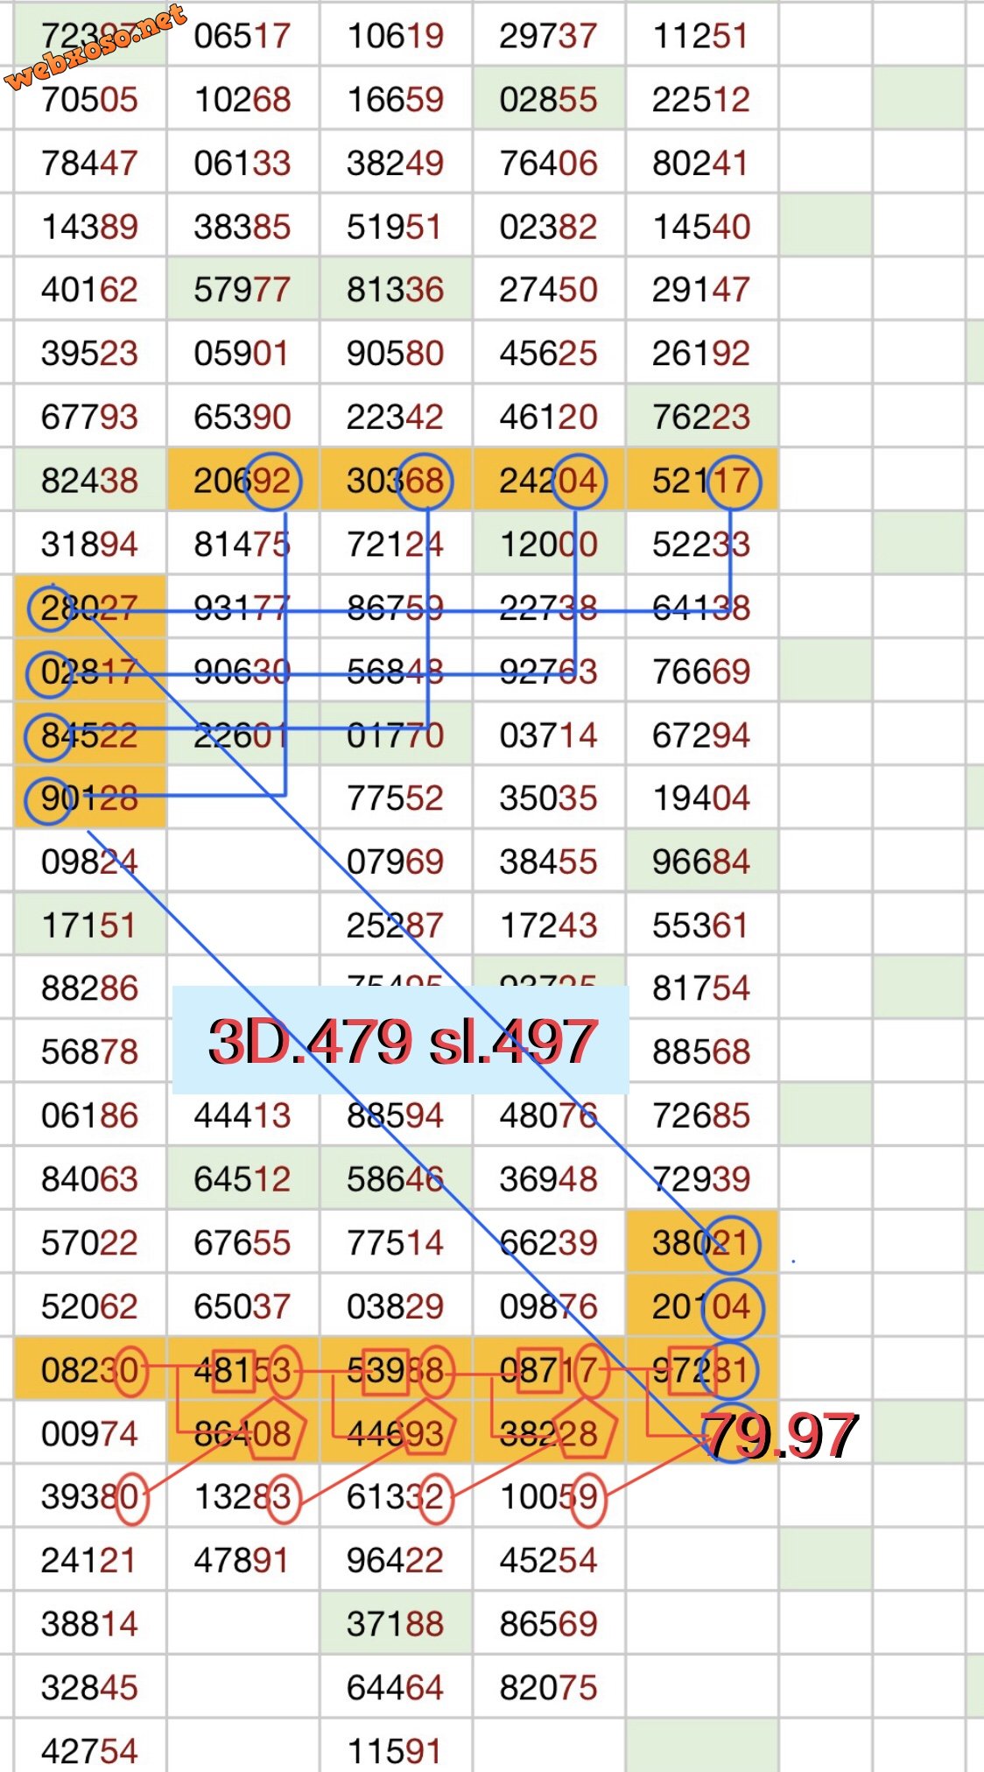Click cell containing 10268
984x1772 pixels.
tap(242, 99)
